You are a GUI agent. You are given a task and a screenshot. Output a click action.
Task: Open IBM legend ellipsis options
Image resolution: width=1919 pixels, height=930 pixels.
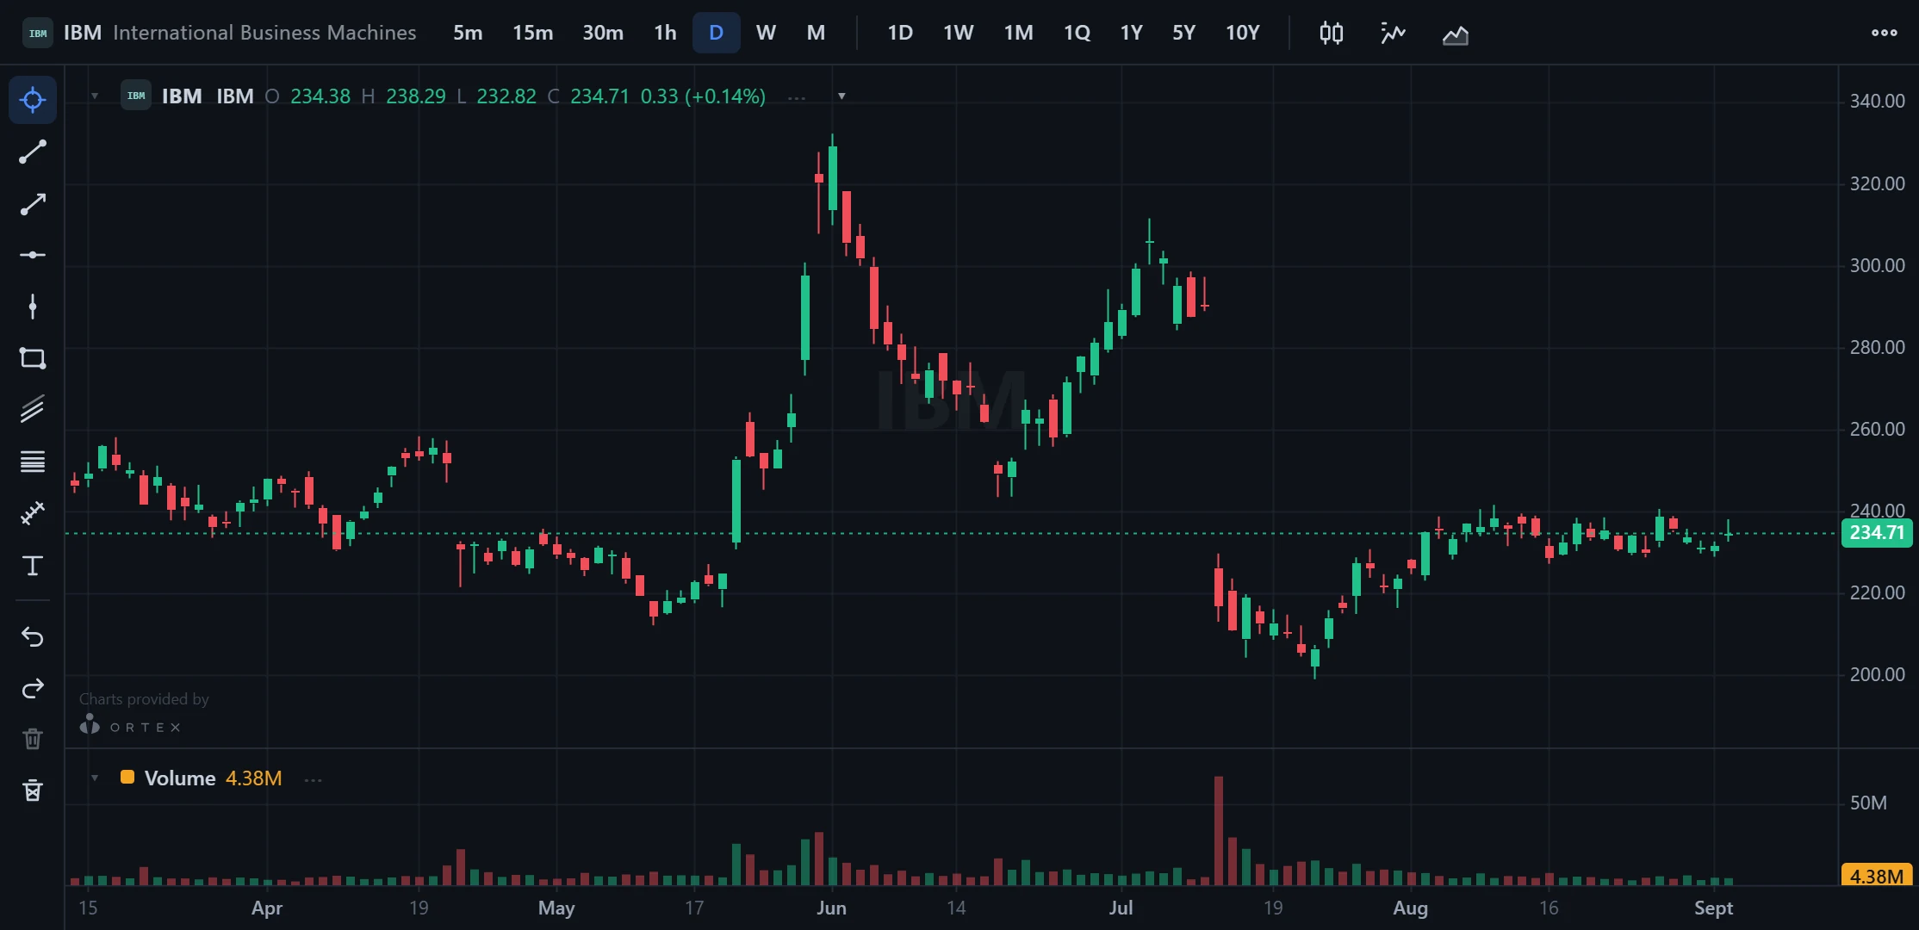tap(797, 96)
